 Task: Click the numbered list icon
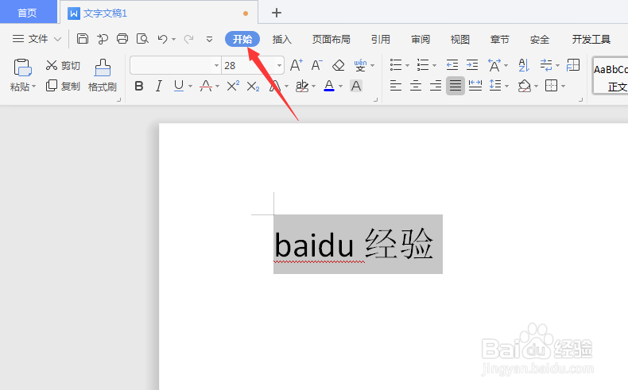point(423,65)
